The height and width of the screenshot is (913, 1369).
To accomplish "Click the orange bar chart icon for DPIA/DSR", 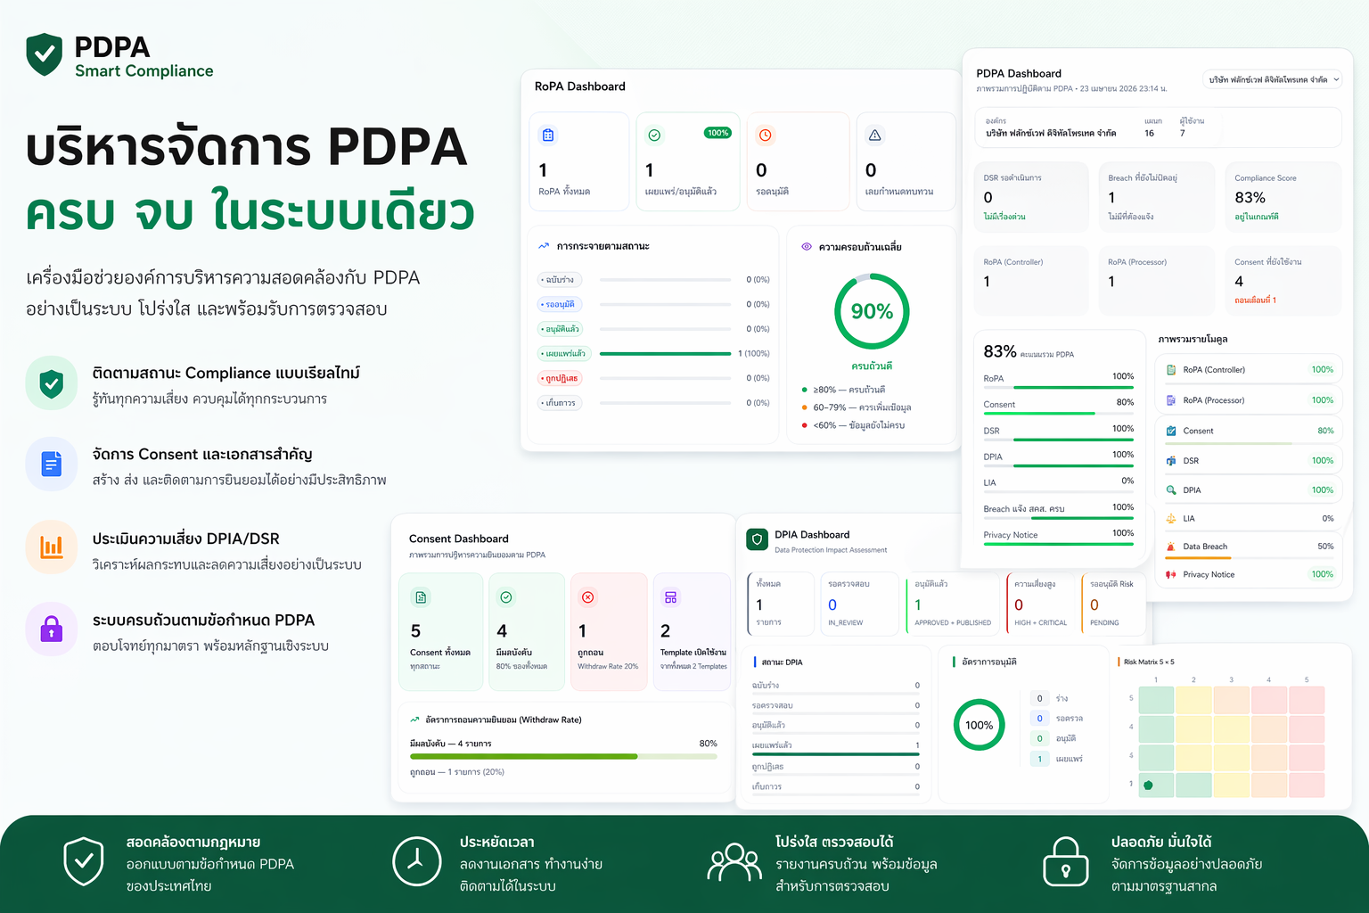I will coord(52,547).
